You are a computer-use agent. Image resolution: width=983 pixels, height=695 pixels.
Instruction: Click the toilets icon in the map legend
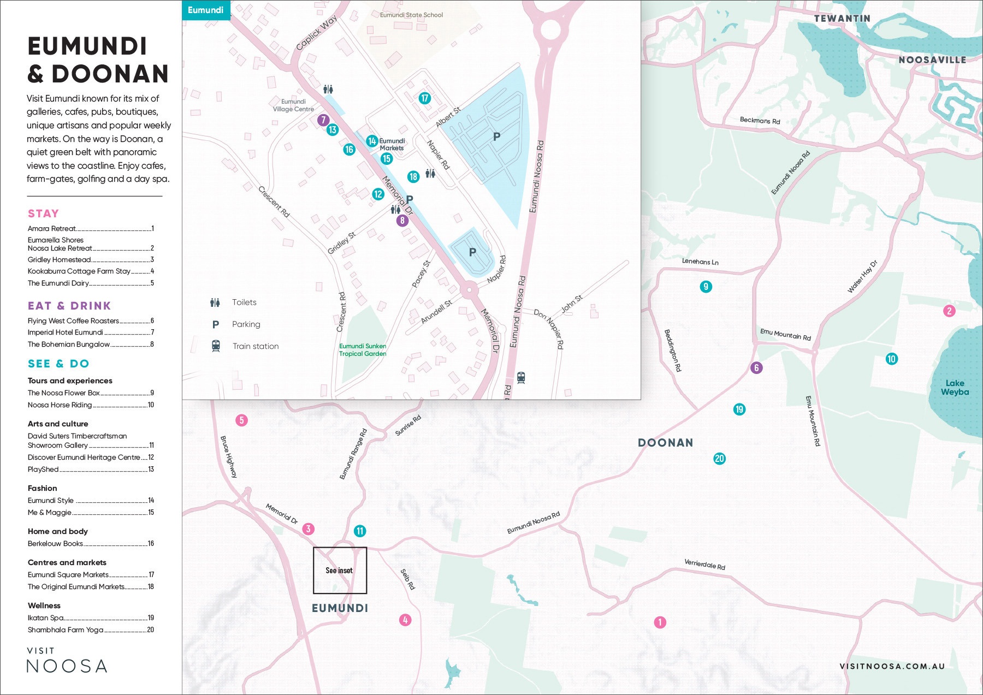coord(215,302)
